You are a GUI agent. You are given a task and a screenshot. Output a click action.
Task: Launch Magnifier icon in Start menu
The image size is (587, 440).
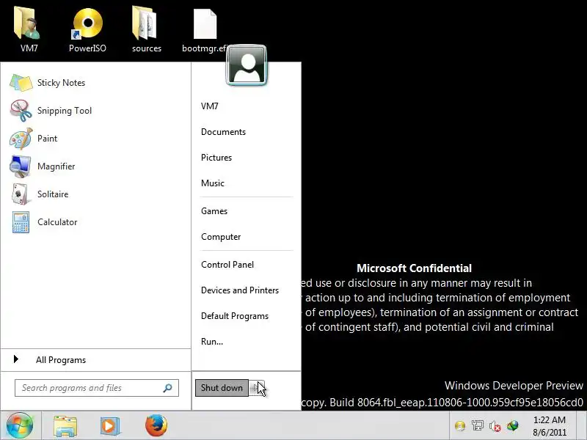pos(21,166)
